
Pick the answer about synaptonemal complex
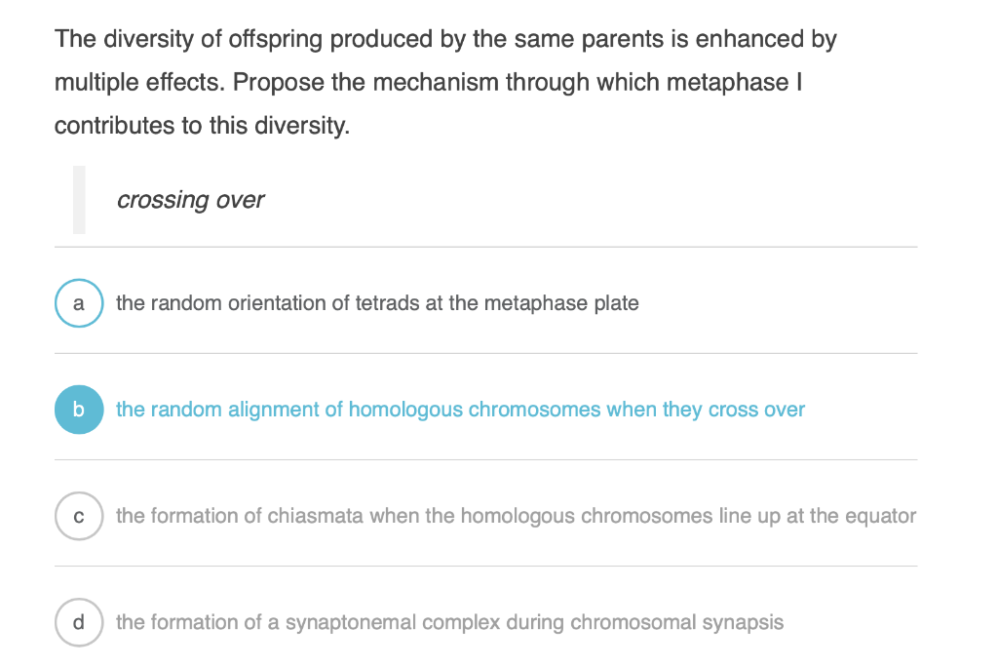pos(450,622)
